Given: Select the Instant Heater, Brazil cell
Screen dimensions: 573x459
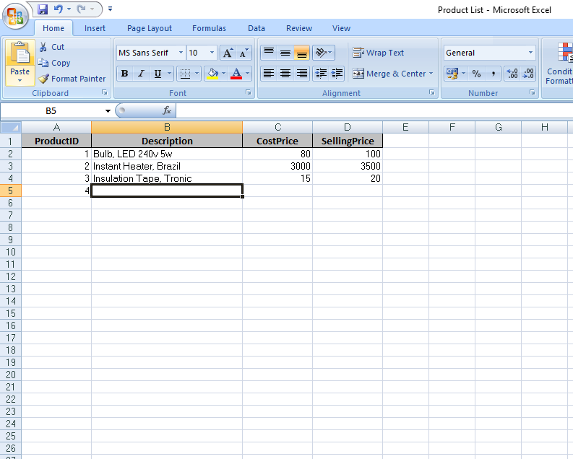Looking at the screenshot, I should point(166,166).
